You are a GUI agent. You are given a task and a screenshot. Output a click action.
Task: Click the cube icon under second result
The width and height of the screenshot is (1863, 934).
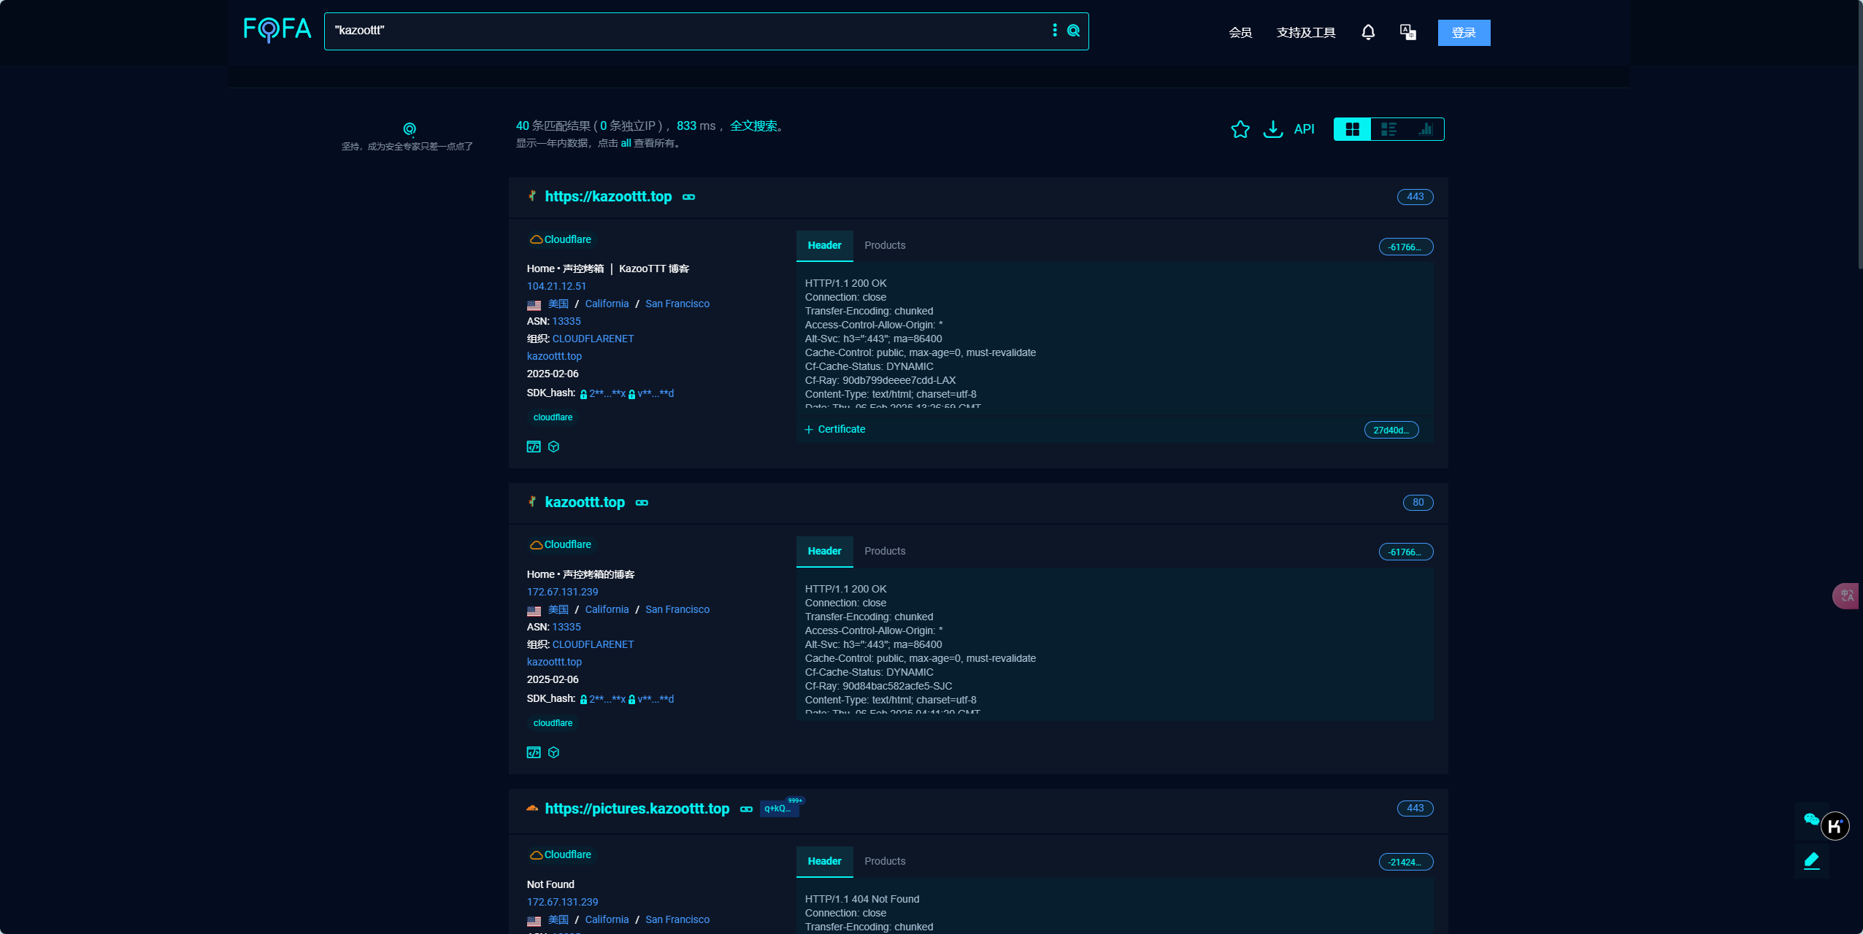point(553,752)
